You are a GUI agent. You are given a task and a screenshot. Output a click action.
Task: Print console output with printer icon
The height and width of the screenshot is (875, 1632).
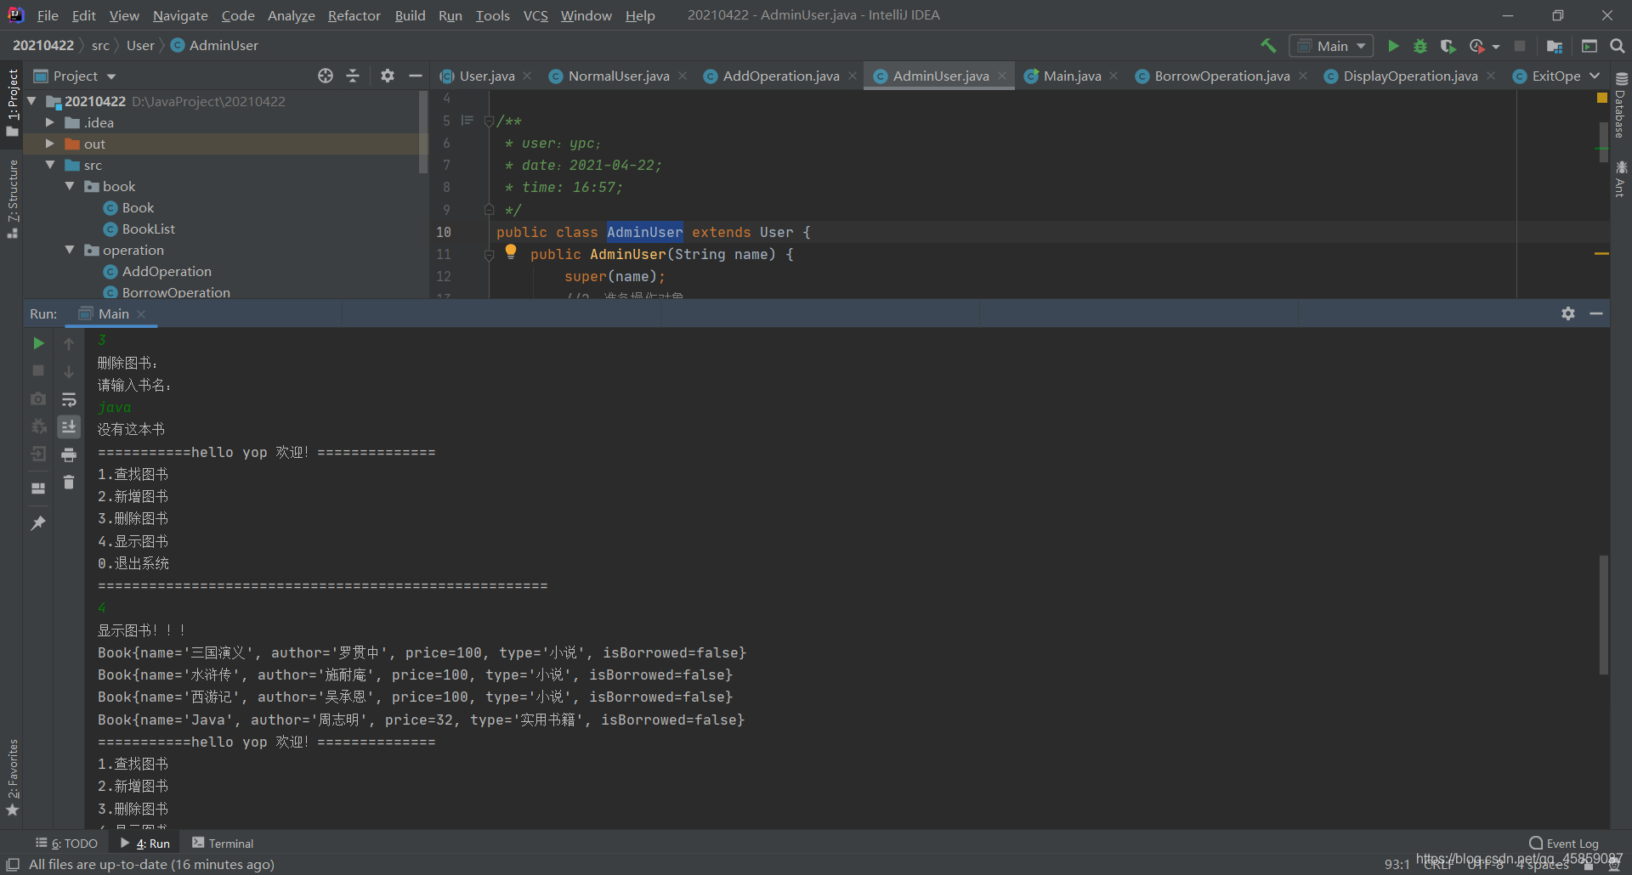[x=69, y=454]
